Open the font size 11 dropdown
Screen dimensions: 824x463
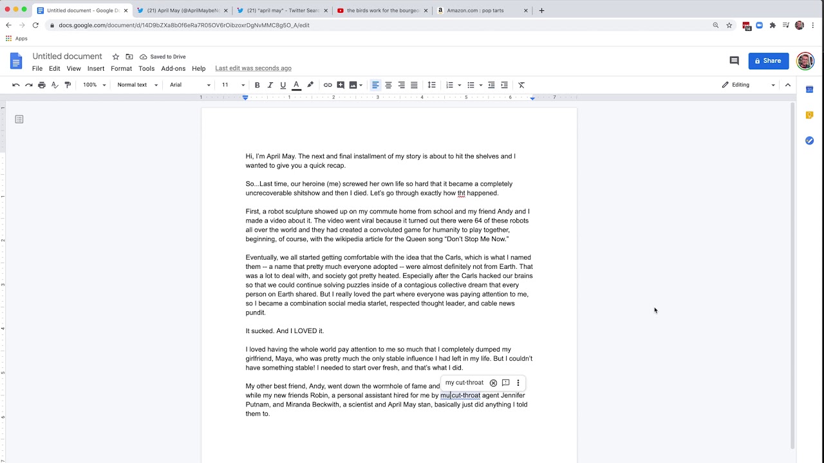[x=233, y=85]
